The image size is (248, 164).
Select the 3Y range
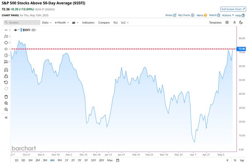coord(80,160)
